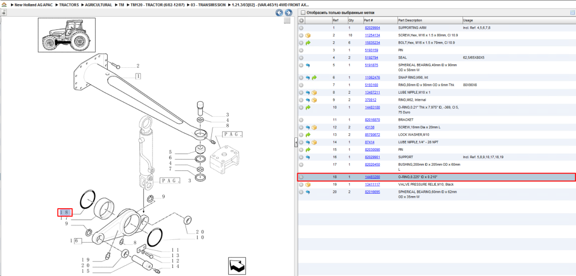The height and width of the screenshot is (276, 576).
Task: Click the blue arrow icon for part 82016695
Action: click(308, 192)
